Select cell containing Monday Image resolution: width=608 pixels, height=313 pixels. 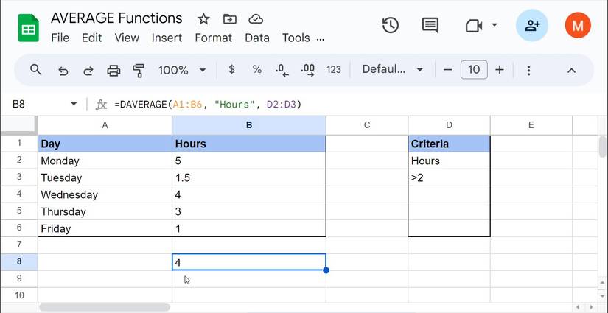105,161
